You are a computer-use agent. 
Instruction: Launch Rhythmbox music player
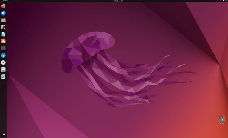pyautogui.click(x=3, y=27)
